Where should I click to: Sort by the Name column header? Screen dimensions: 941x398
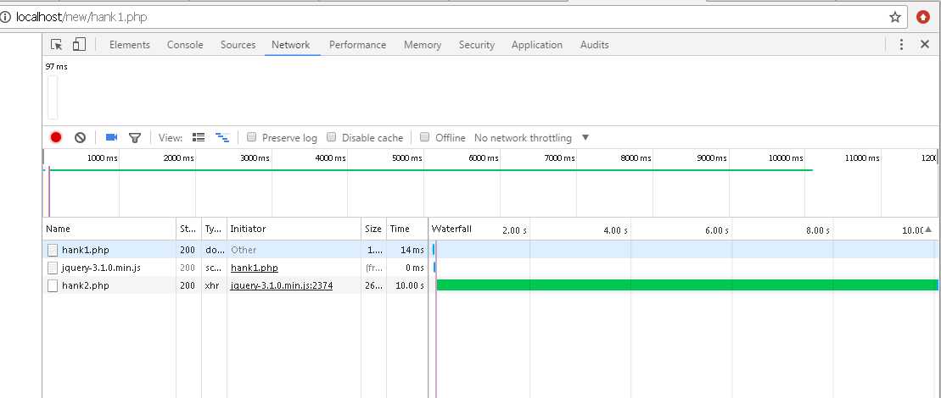[109, 229]
